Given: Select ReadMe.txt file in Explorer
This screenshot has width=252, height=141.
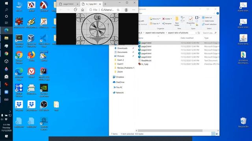Looking at the screenshot, I should point(146,60).
